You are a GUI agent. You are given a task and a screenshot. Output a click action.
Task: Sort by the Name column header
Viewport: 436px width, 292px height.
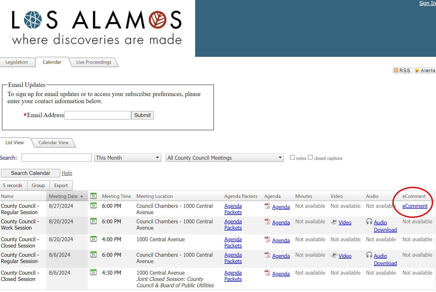tap(7, 196)
